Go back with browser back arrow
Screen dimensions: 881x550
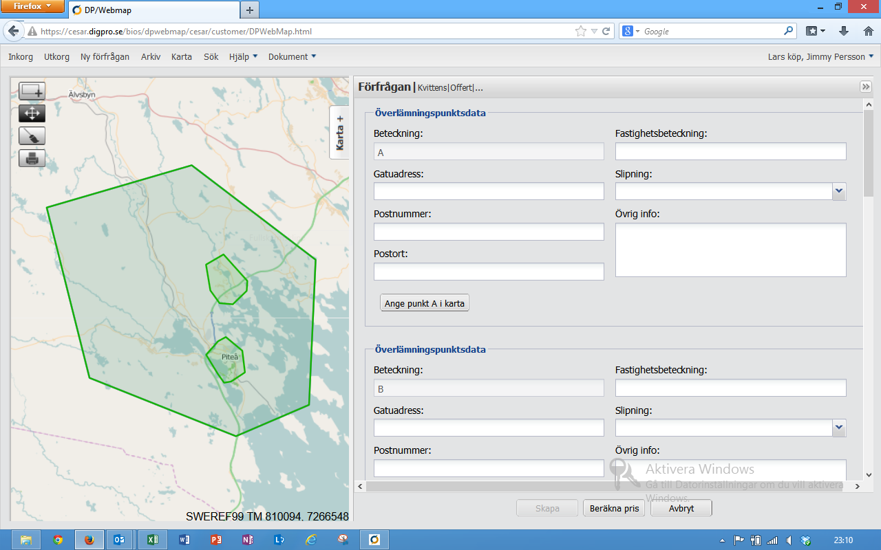13,31
